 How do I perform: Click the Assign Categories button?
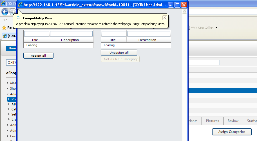232,132
